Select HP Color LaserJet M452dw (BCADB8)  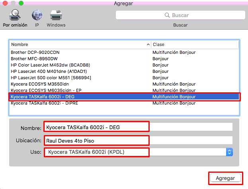point(124,65)
